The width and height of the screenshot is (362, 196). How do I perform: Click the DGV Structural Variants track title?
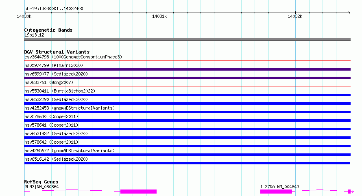coord(57,52)
